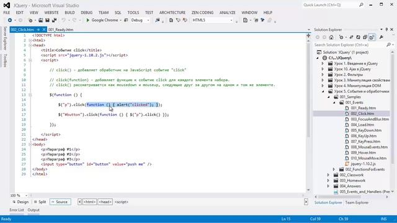Collapse the 001_Events folder
This screenshot has width=397, height=223.
pos(334,102)
